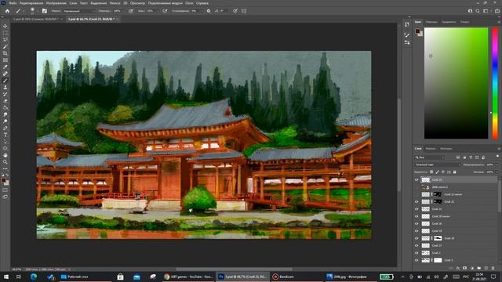
Task: Open the Подключаемые модули menu
Action: tap(165, 3)
